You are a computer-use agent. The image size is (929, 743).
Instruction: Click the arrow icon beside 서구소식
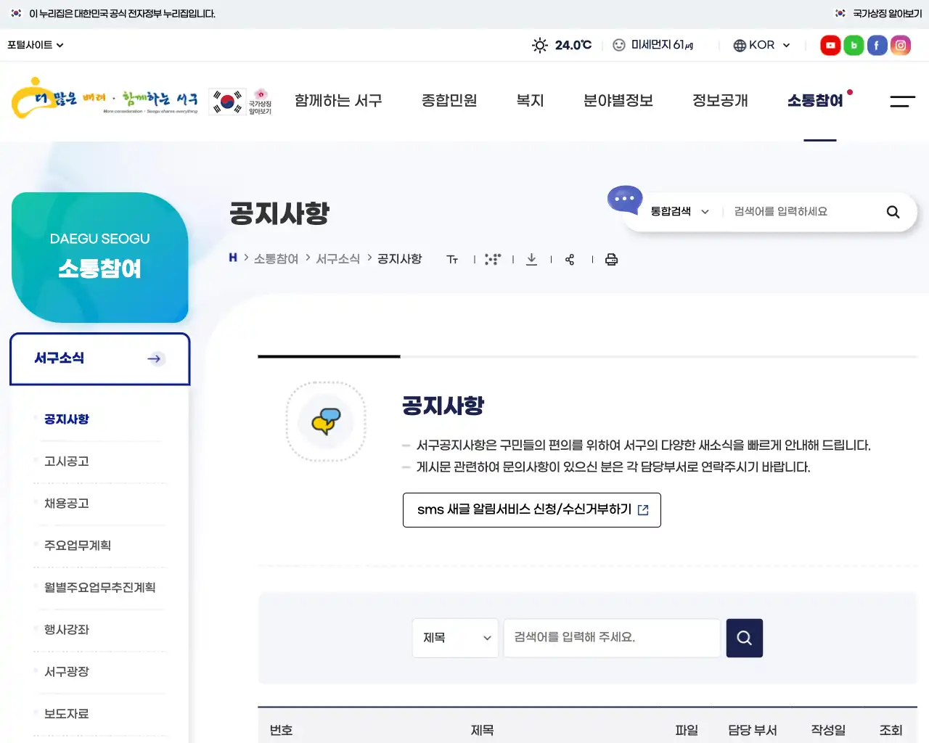point(155,358)
